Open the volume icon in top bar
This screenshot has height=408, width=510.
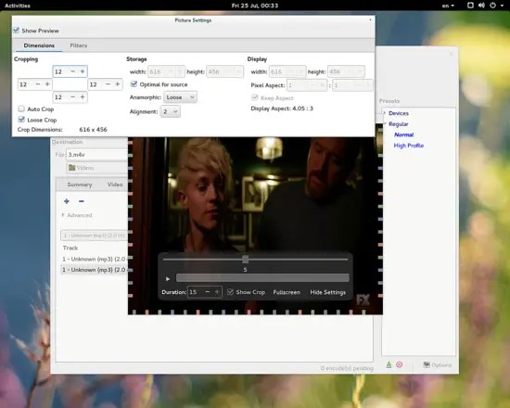point(481,6)
